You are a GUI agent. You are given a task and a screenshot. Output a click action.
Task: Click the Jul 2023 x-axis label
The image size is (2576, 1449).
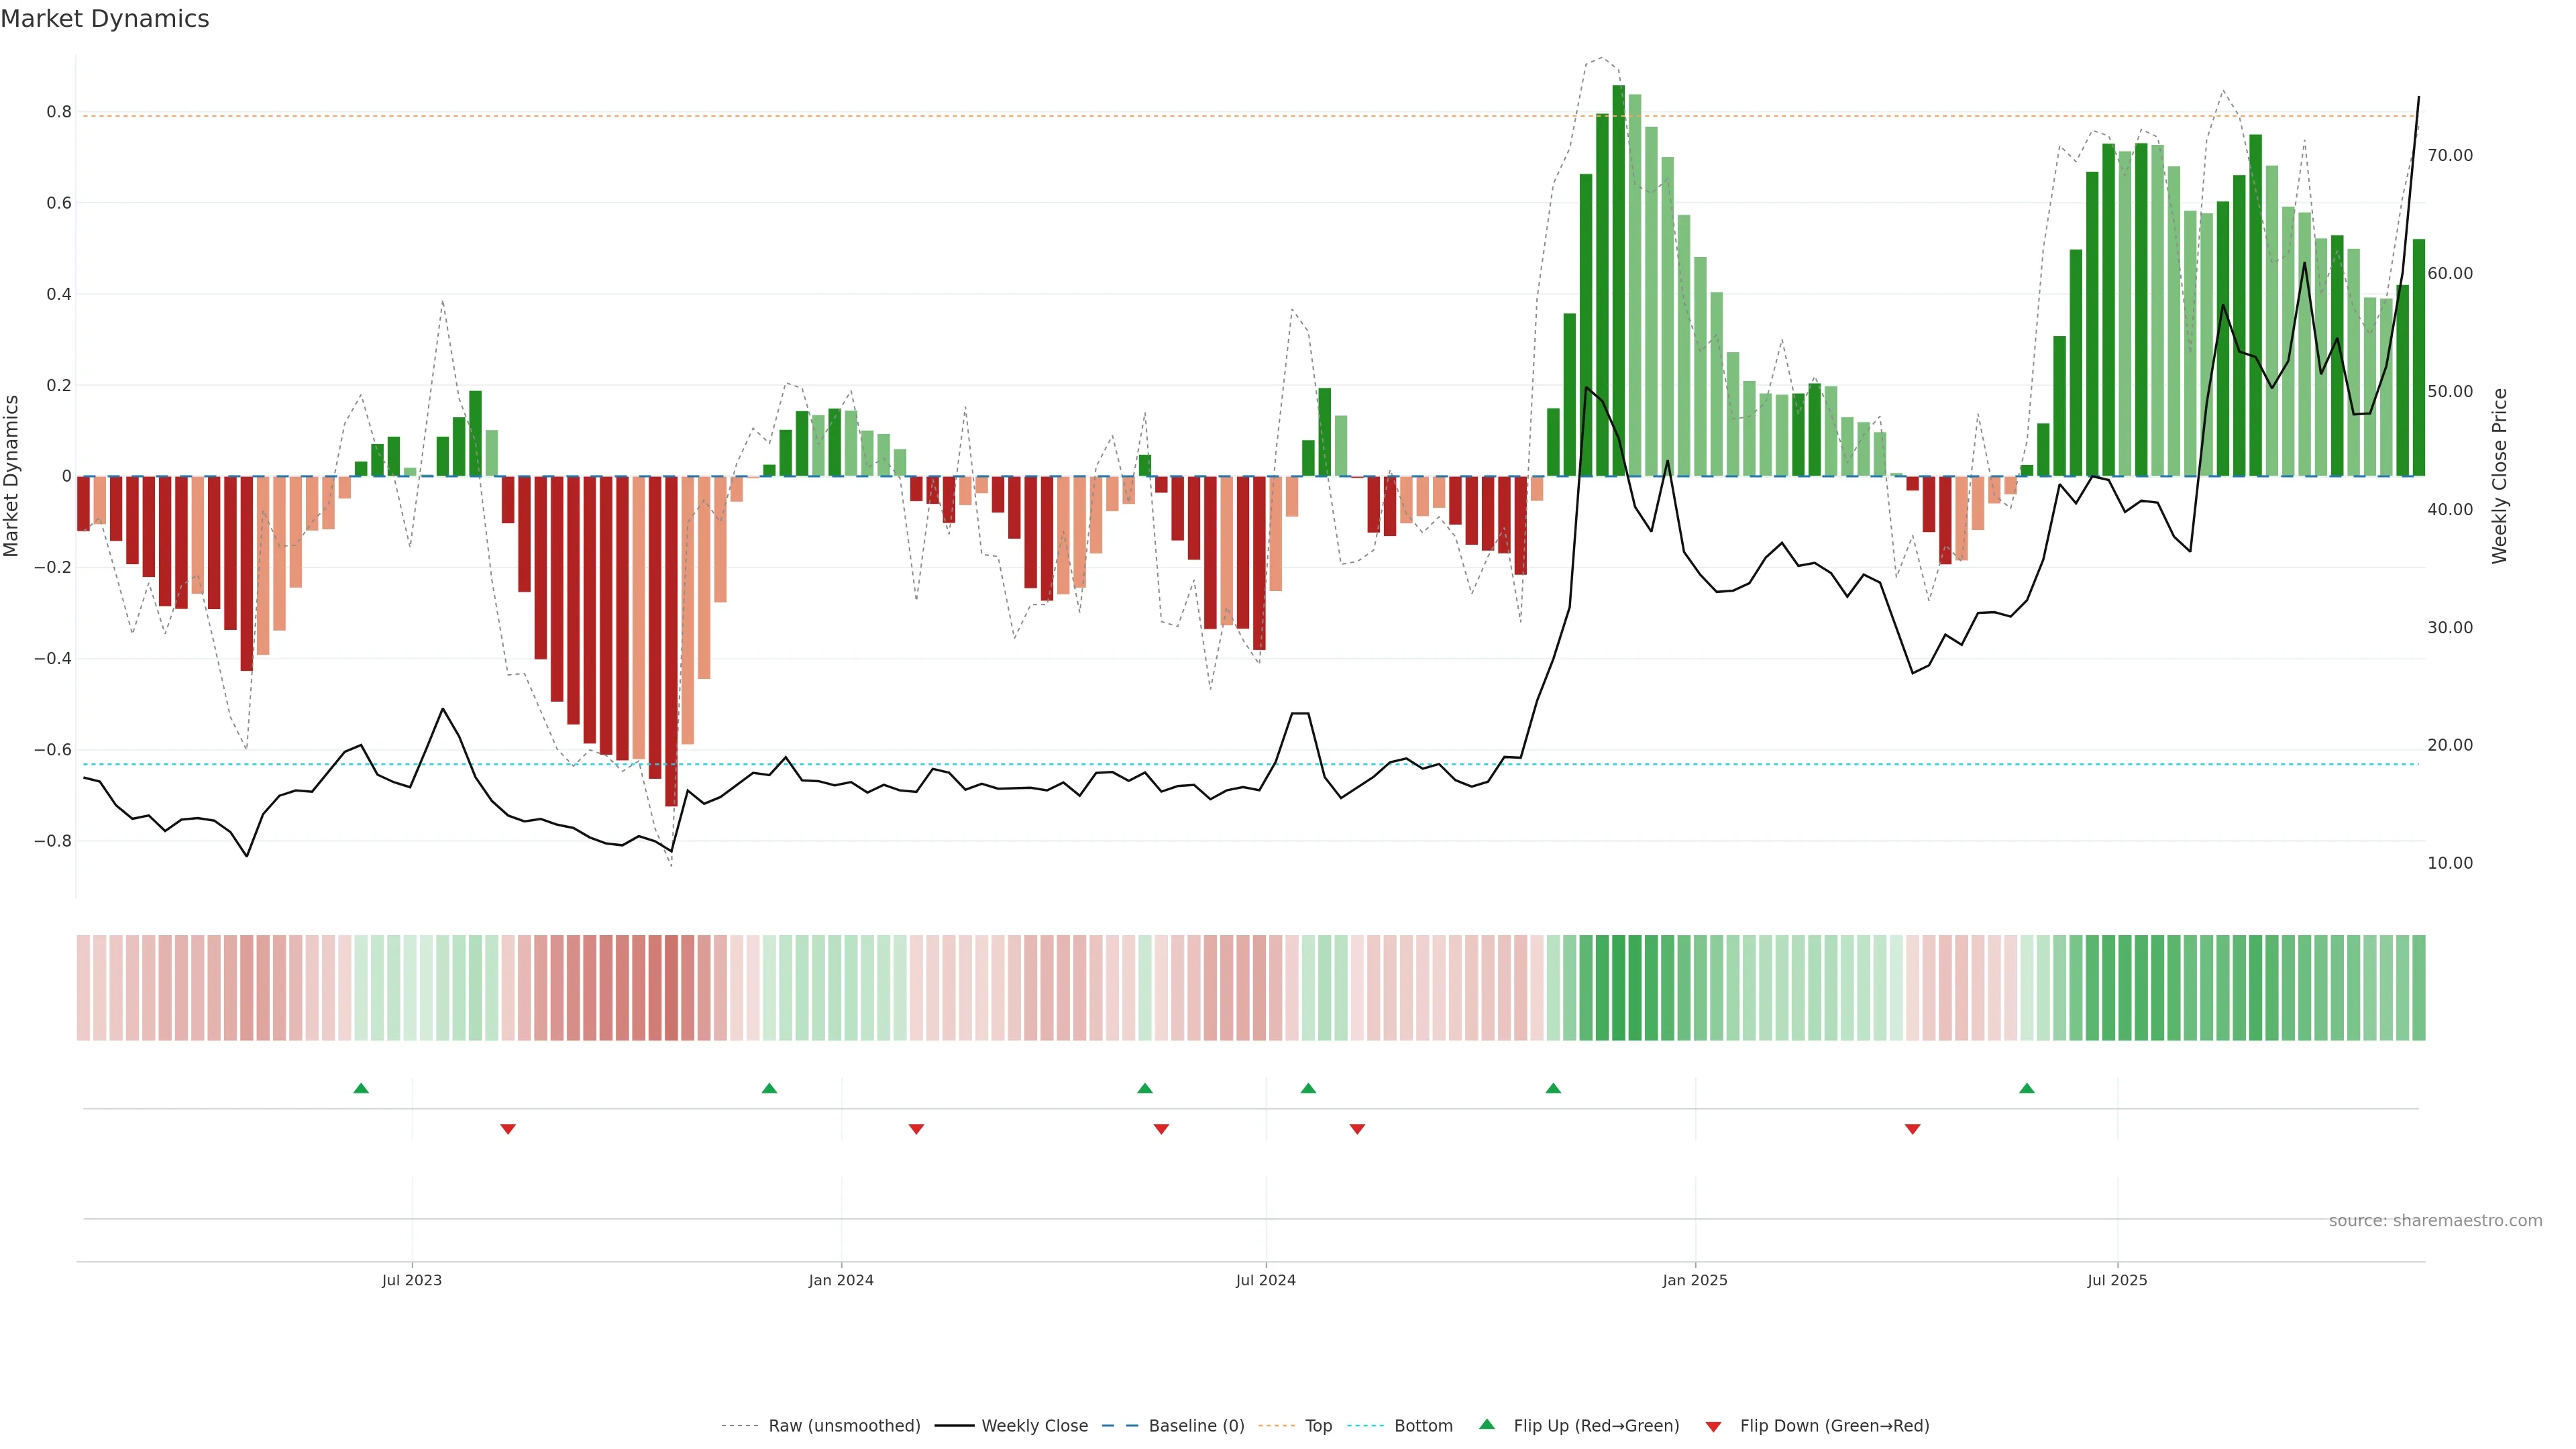pyautogui.click(x=411, y=1280)
